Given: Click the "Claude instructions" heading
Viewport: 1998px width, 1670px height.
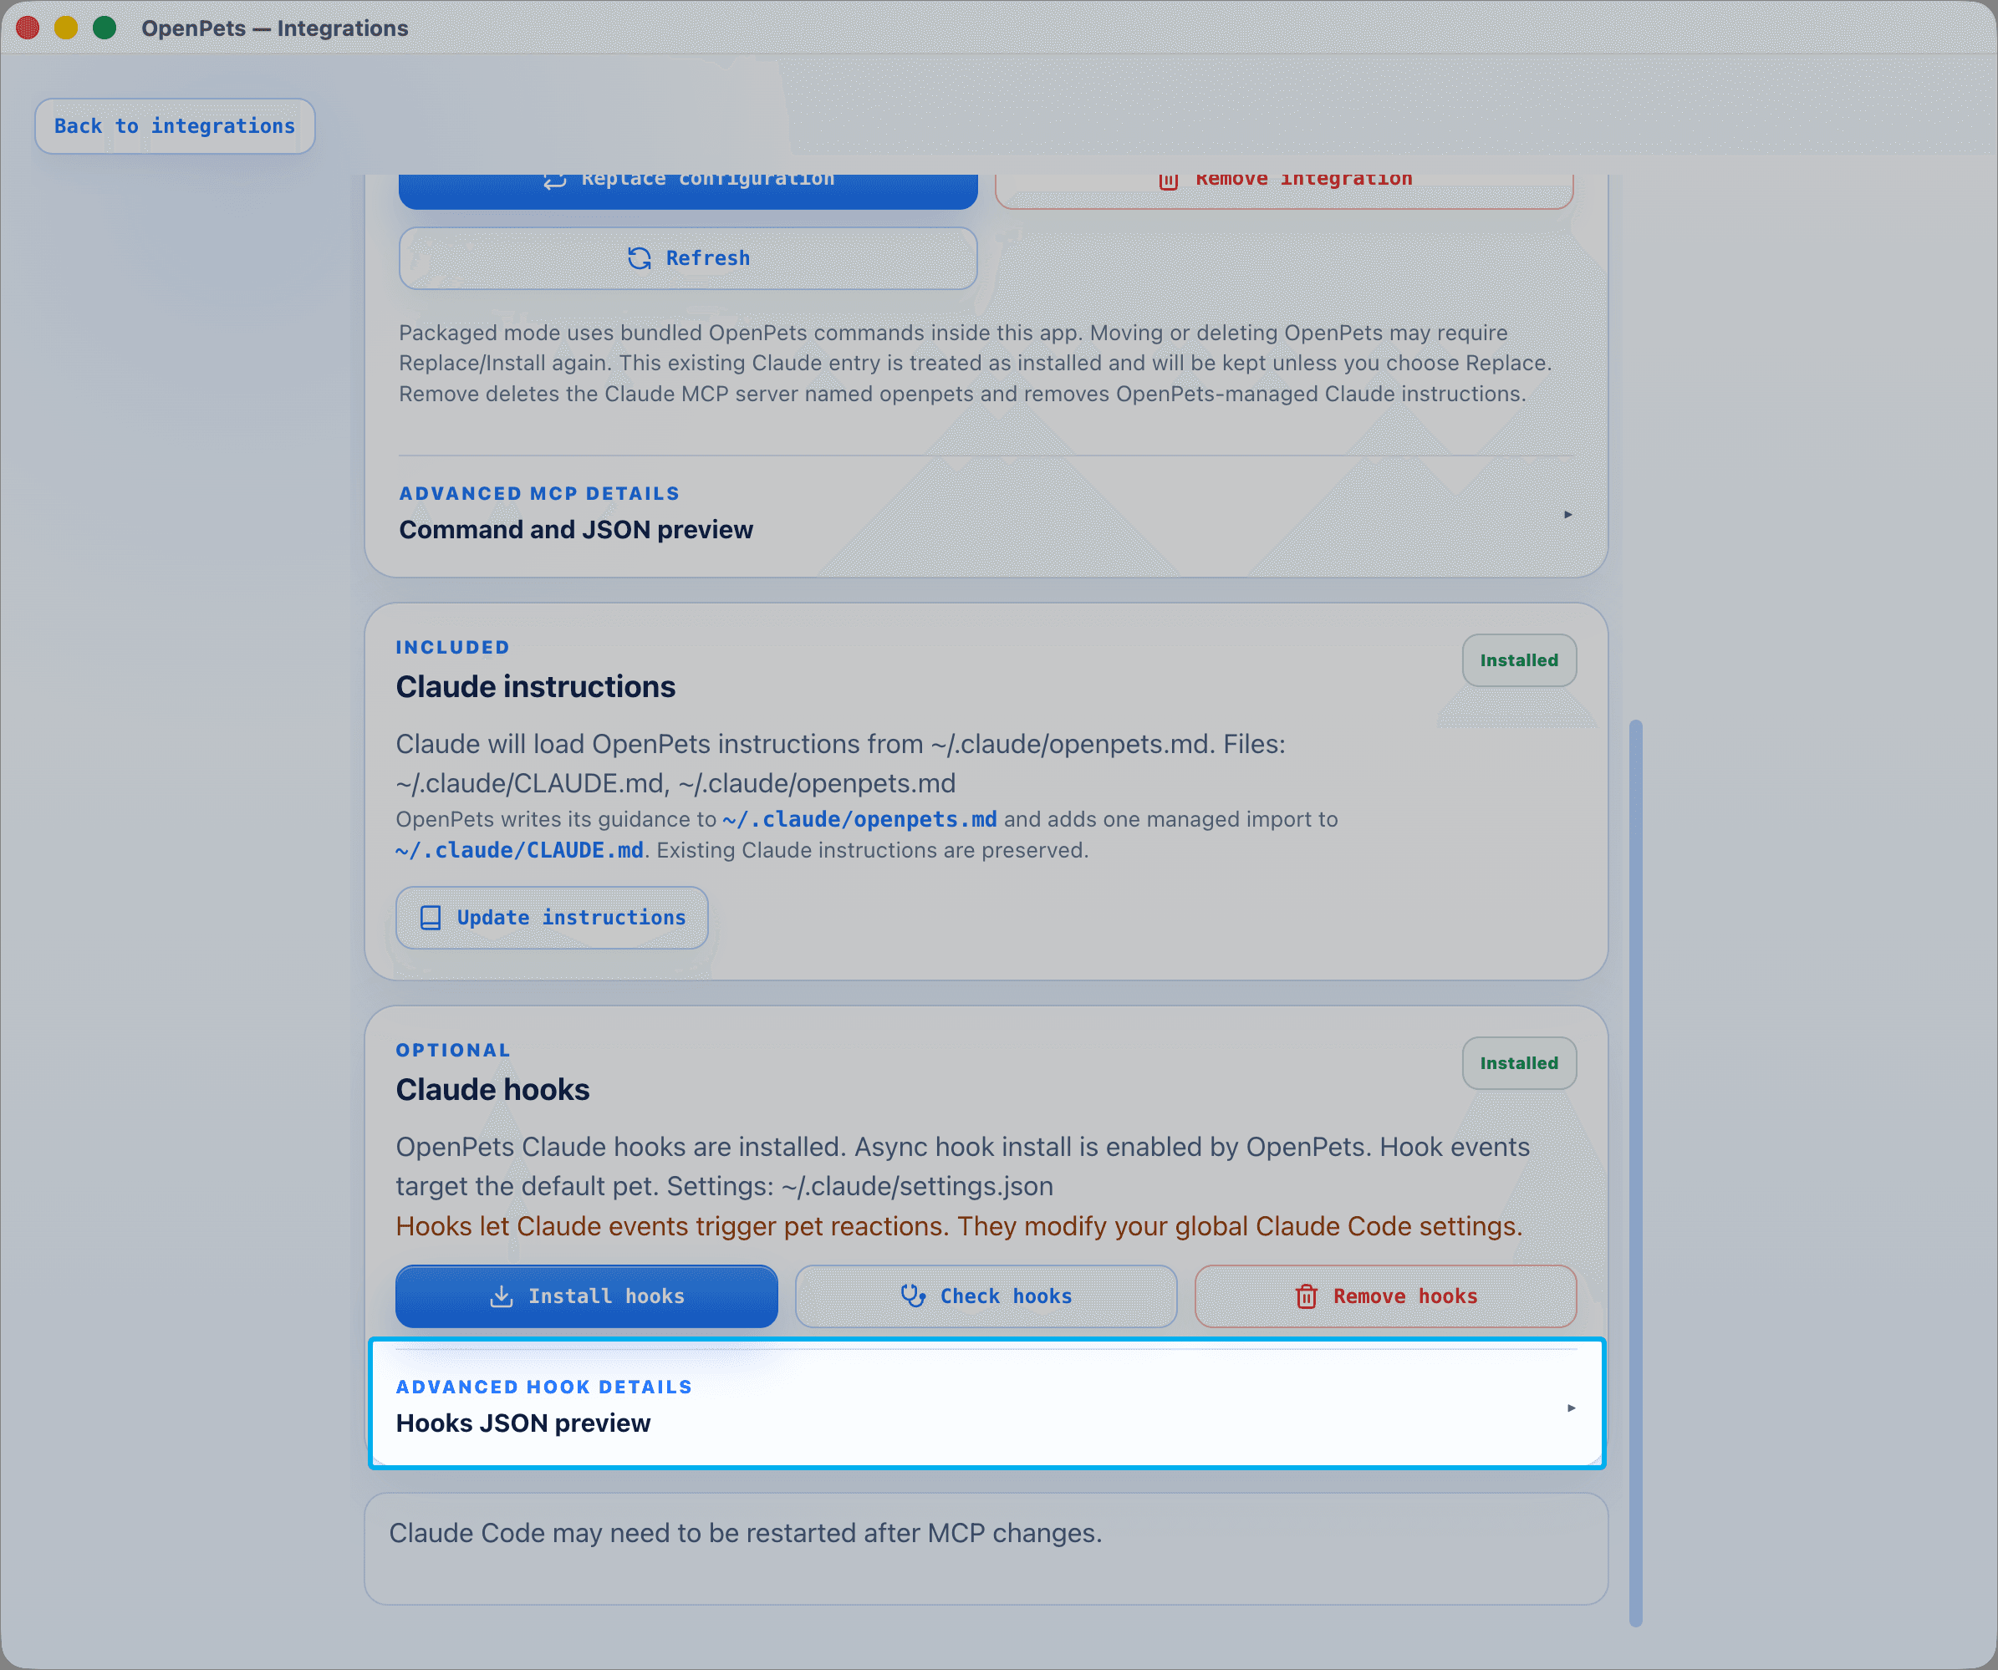Looking at the screenshot, I should (536, 687).
